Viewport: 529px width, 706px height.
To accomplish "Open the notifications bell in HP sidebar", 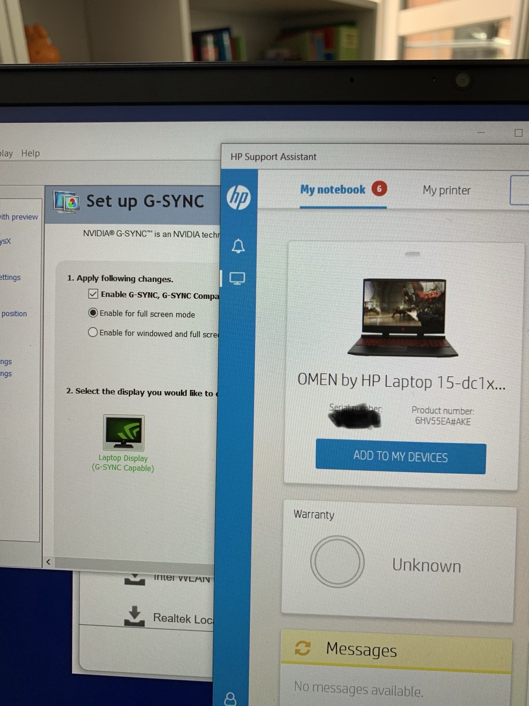I will (x=238, y=246).
